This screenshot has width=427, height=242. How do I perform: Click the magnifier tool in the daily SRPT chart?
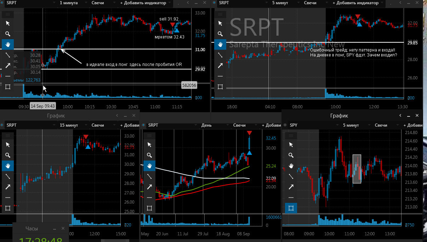(x=149, y=155)
